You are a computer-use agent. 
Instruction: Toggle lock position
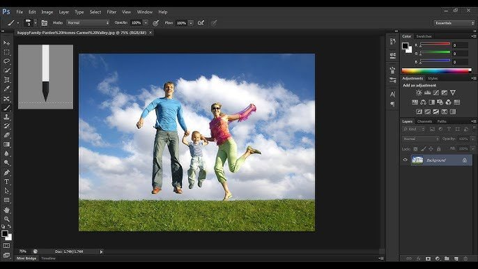tap(431, 149)
